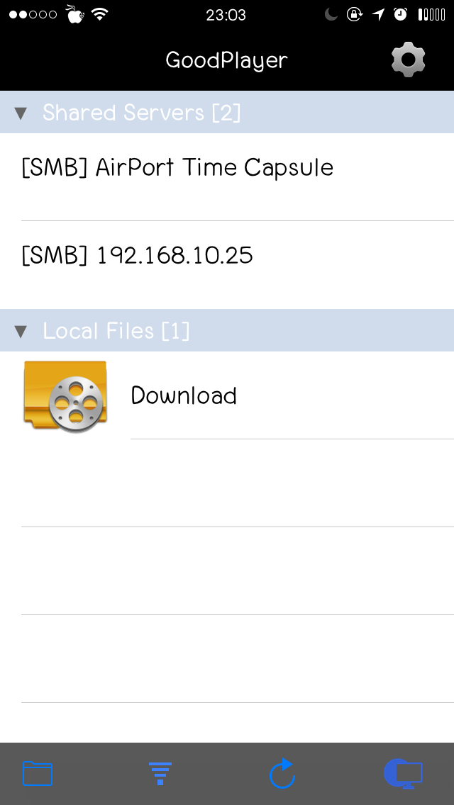The width and height of the screenshot is (454, 805).
Task: Connect to SMB server 192.168.10.25
Action: point(138,256)
